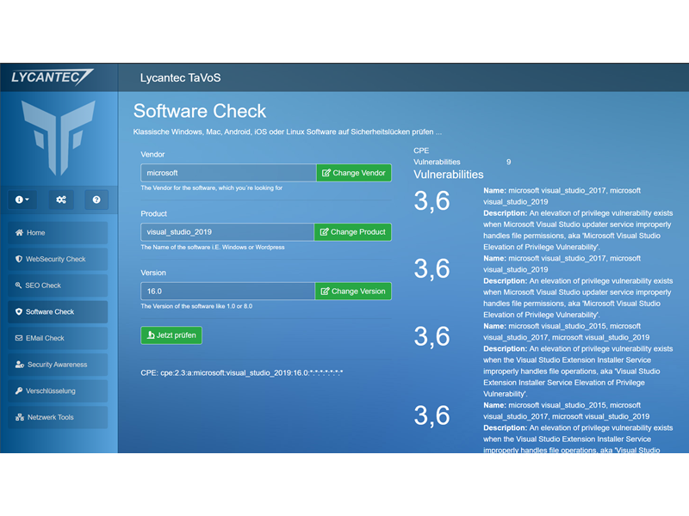Click the Netzwerk Tools network icon
Viewport: 689px width, 516px height.
click(x=20, y=417)
